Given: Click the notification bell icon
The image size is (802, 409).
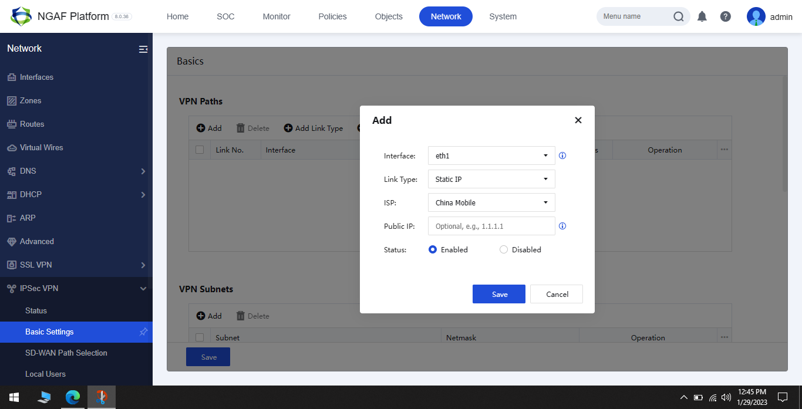Looking at the screenshot, I should tap(702, 16).
